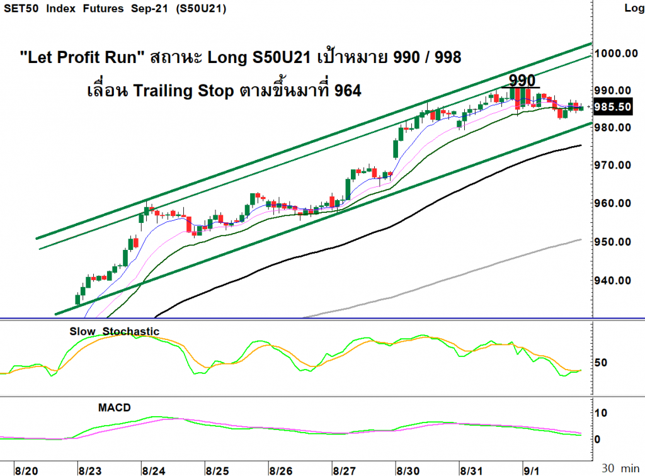Click the 950.00 price axis label

(x=612, y=242)
